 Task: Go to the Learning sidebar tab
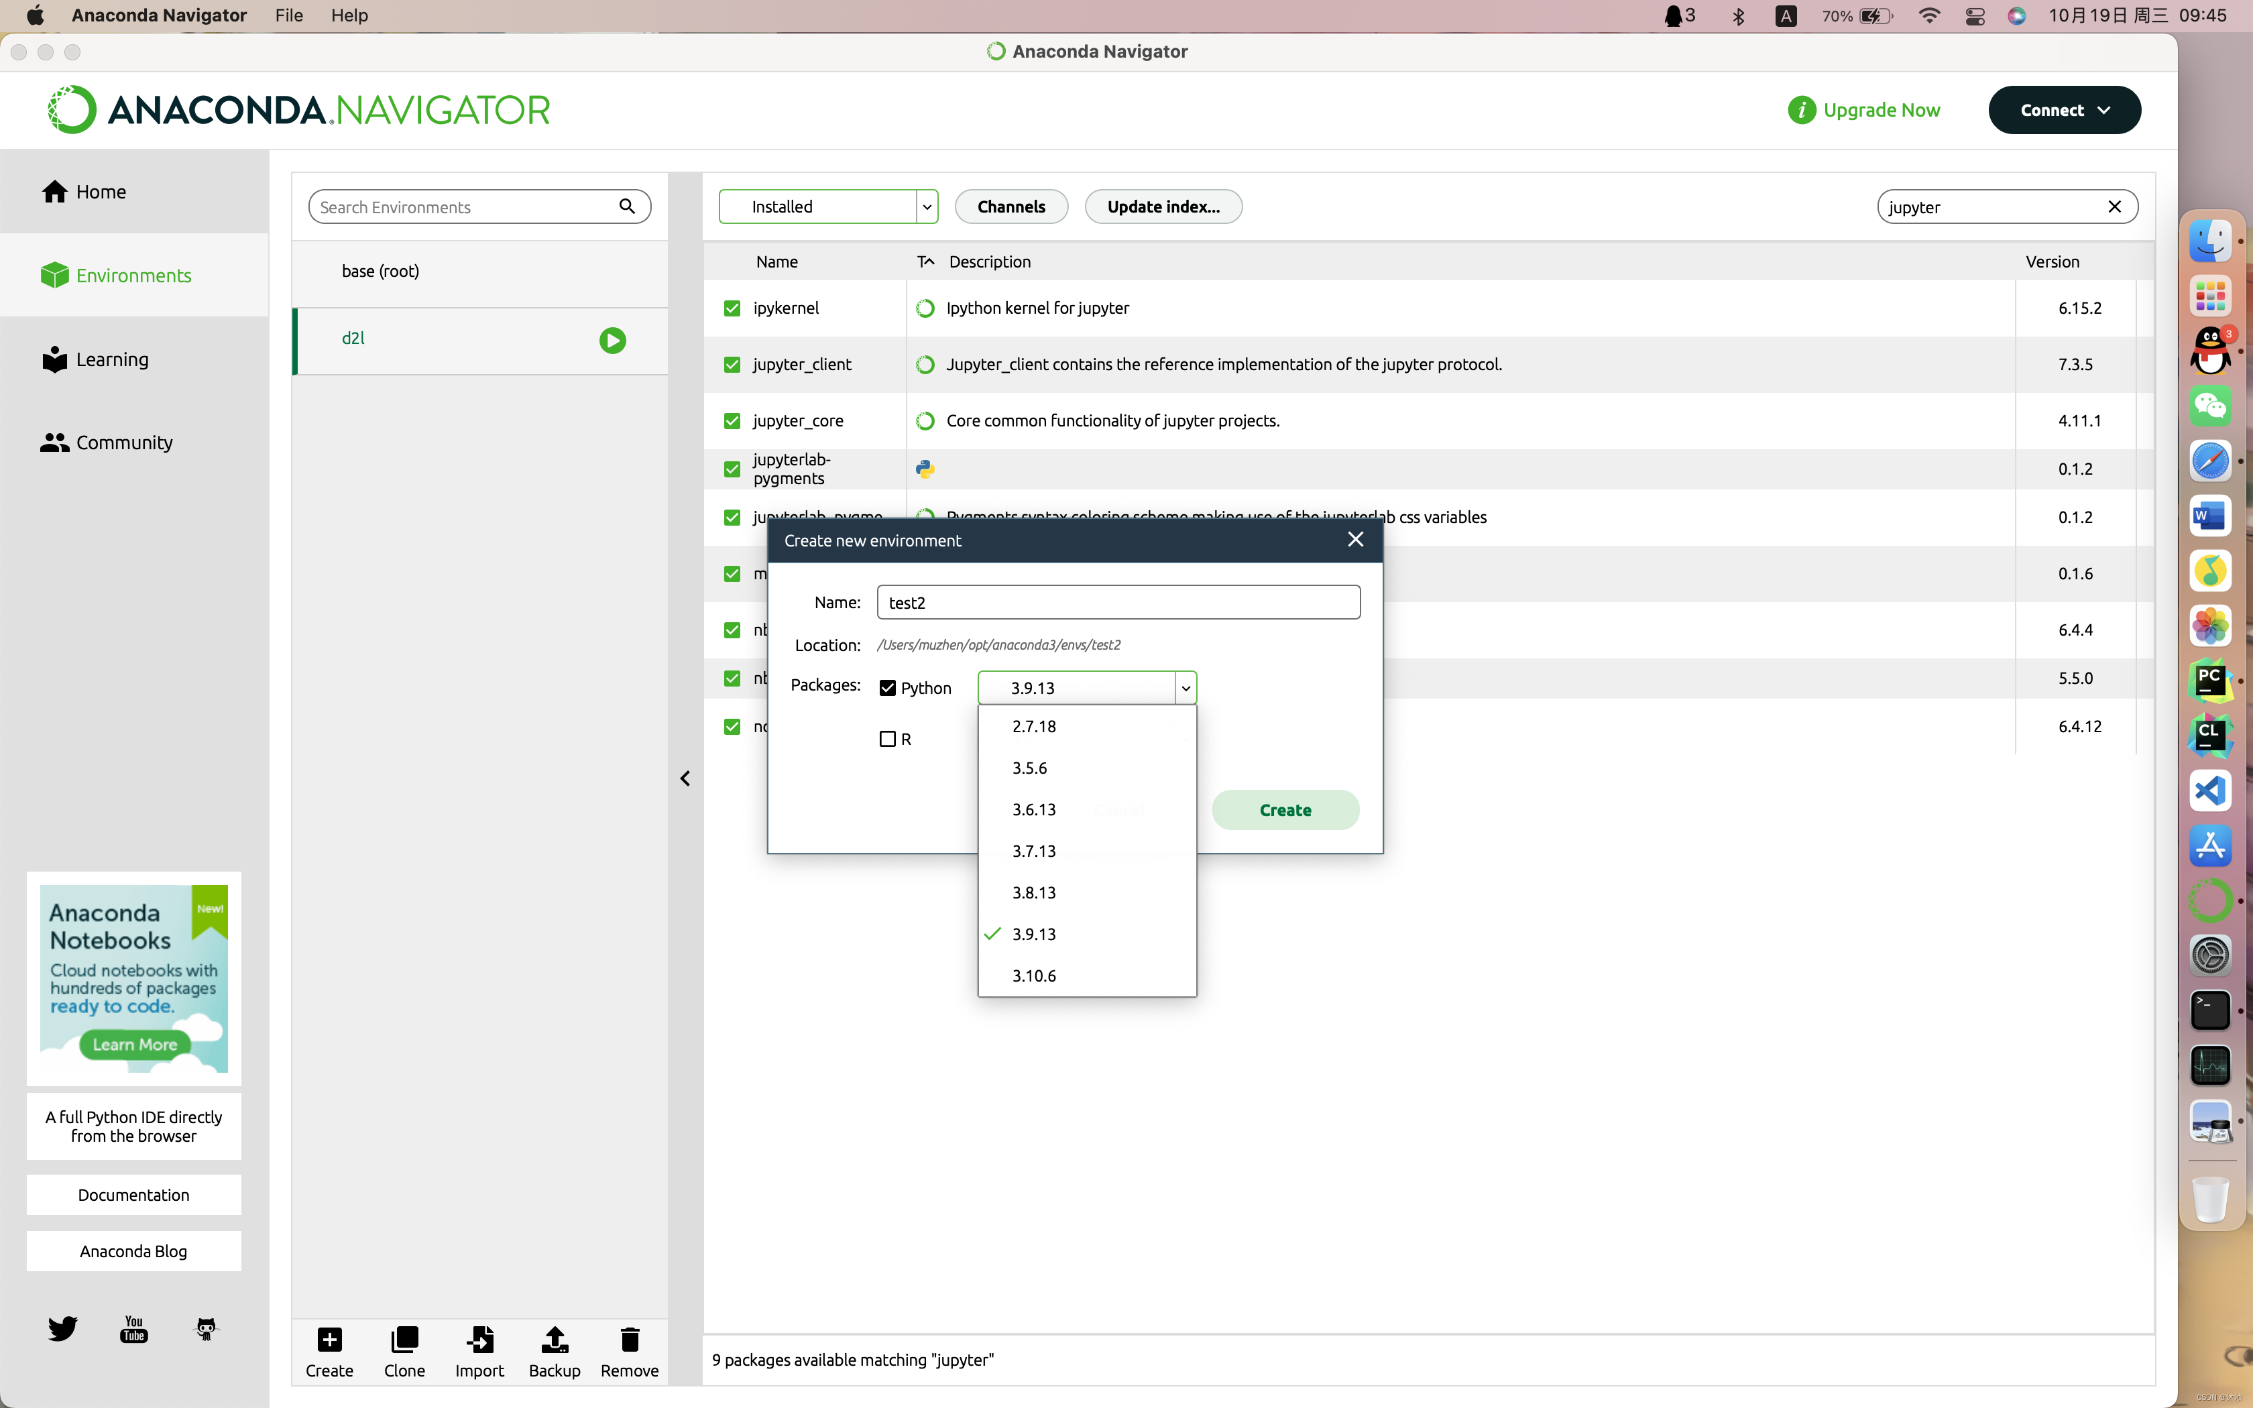(112, 359)
